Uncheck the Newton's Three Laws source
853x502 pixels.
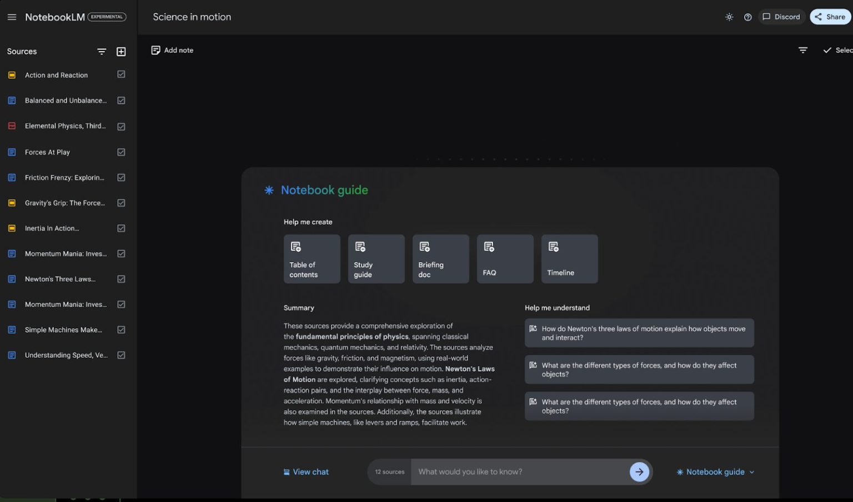[x=121, y=279]
